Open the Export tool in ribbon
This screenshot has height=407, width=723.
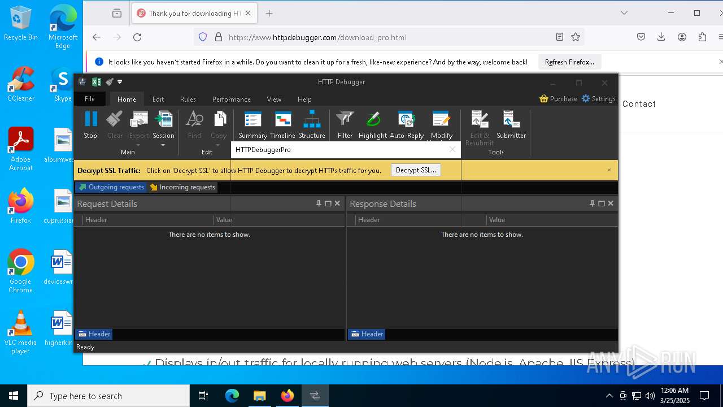pyautogui.click(x=138, y=125)
